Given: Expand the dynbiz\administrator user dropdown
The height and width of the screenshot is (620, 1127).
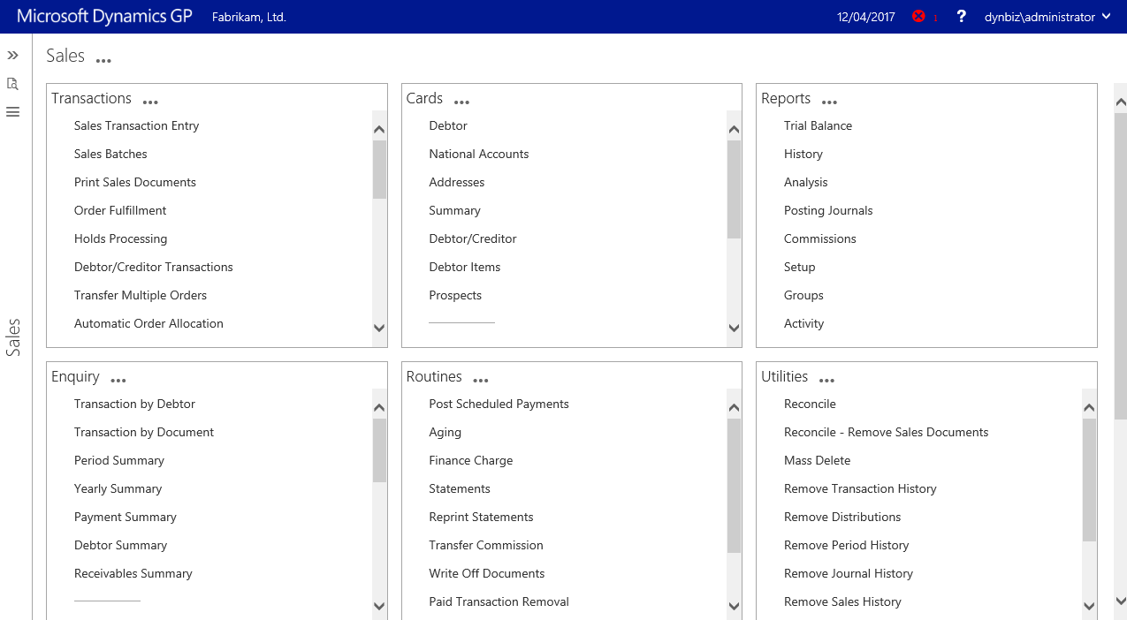Looking at the screenshot, I should (x=1047, y=17).
